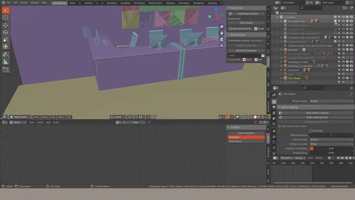Select the Select Box tool
This screenshot has height=200, width=355.
click(x=6, y=11)
